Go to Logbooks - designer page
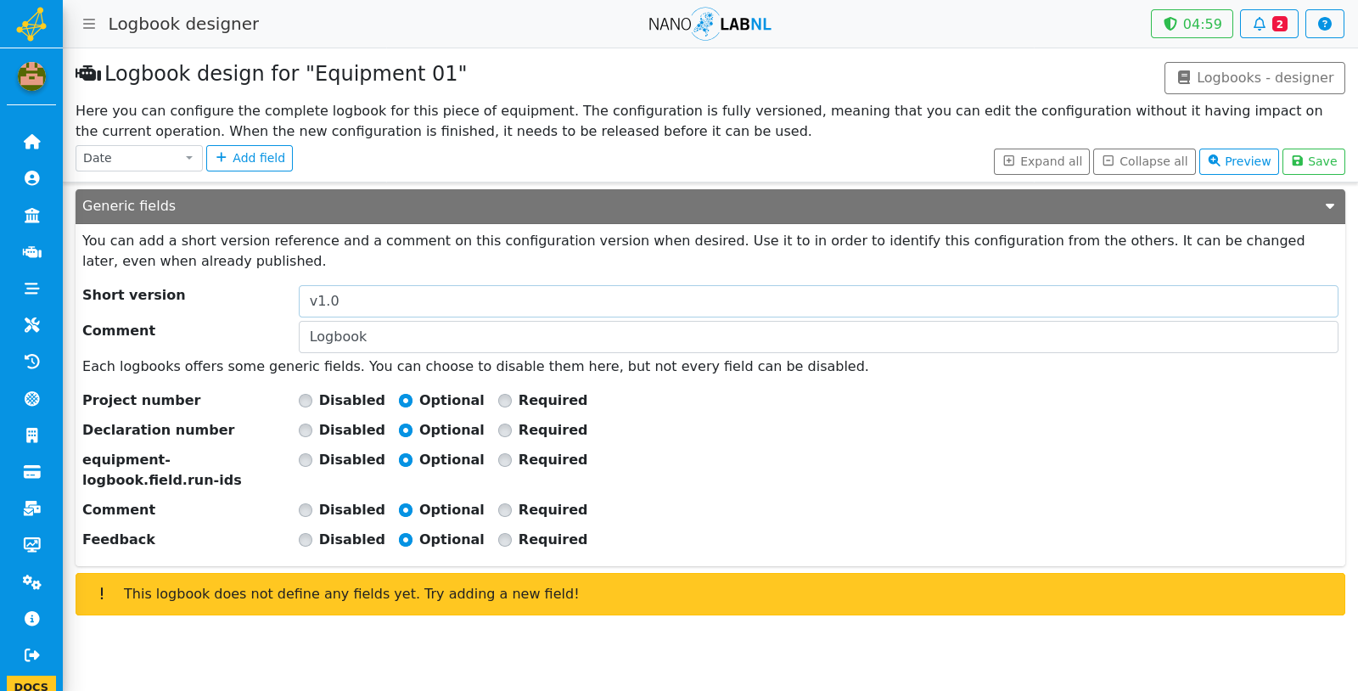 coord(1254,78)
